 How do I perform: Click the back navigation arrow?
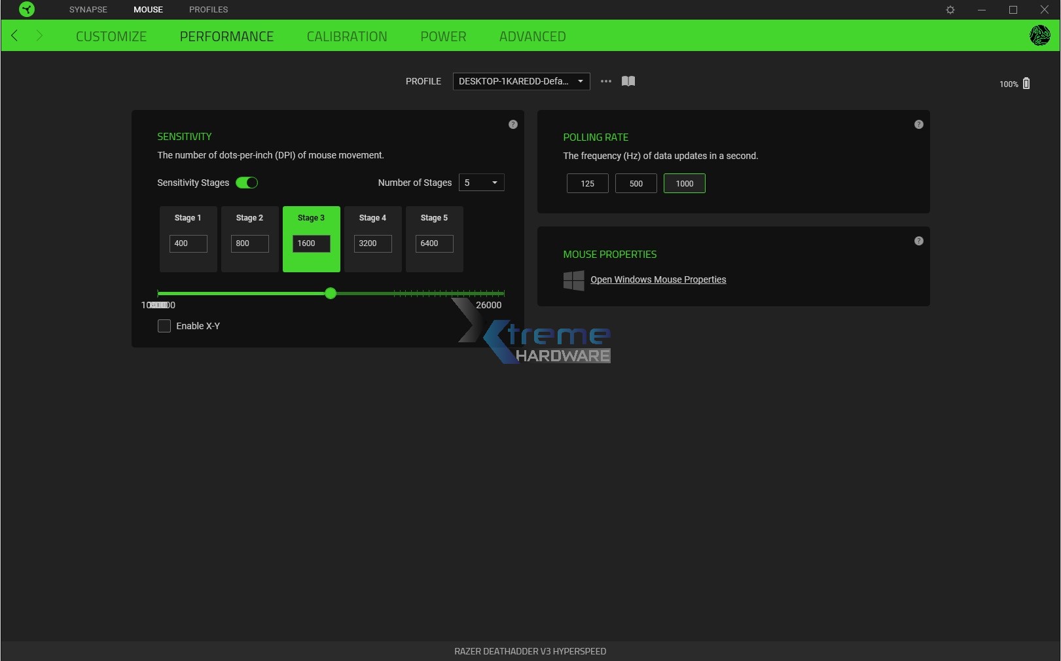(14, 36)
